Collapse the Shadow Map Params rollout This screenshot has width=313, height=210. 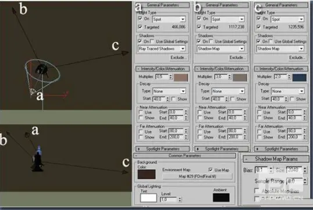tap(276, 159)
